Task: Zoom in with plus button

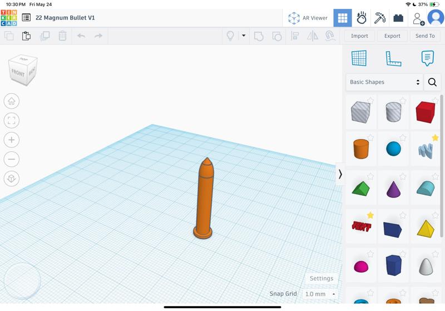Action: coord(12,140)
